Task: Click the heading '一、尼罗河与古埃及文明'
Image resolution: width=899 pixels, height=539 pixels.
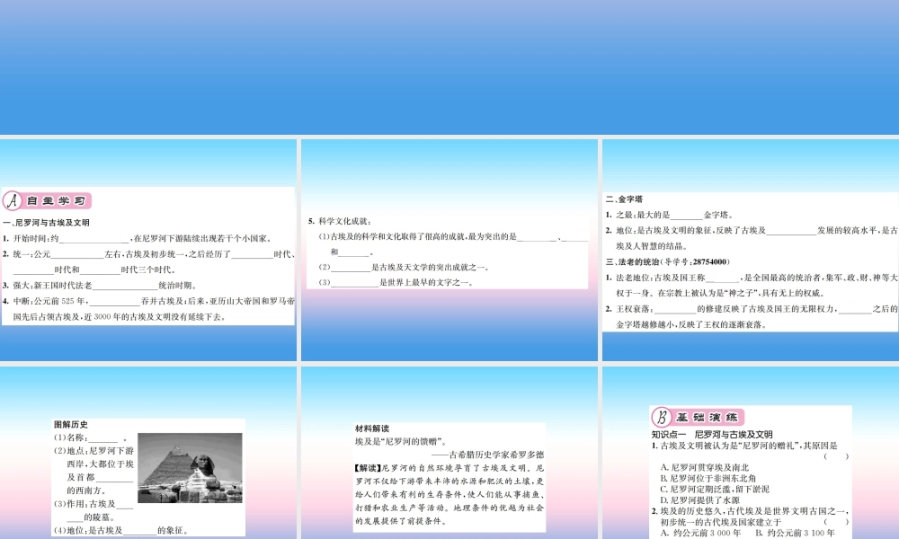Action: coord(46,223)
